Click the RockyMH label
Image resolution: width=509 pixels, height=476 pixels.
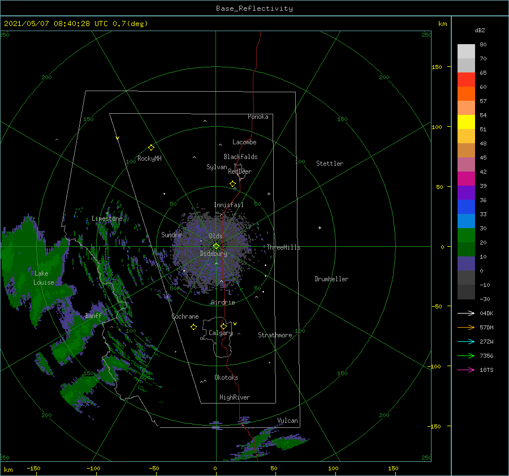(x=149, y=158)
